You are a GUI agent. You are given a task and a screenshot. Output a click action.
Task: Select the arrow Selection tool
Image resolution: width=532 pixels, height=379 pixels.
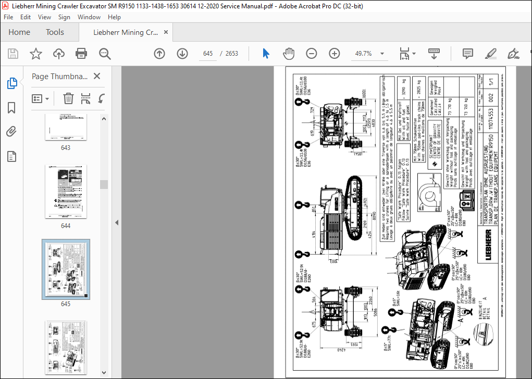pyautogui.click(x=266, y=54)
